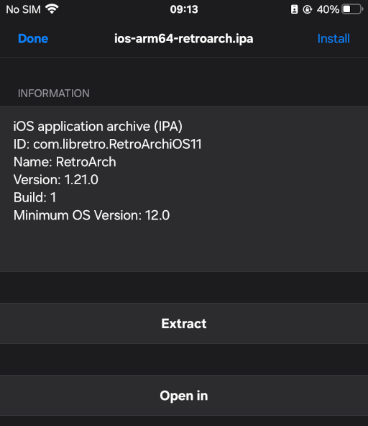Tap the Open in button
The width and height of the screenshot is (368, 426).
click(184, 395)
